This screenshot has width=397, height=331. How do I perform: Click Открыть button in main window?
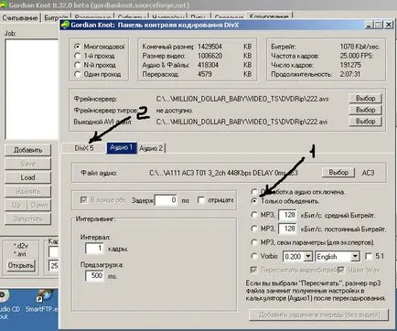pyautogui.click(x=21, y=265)
